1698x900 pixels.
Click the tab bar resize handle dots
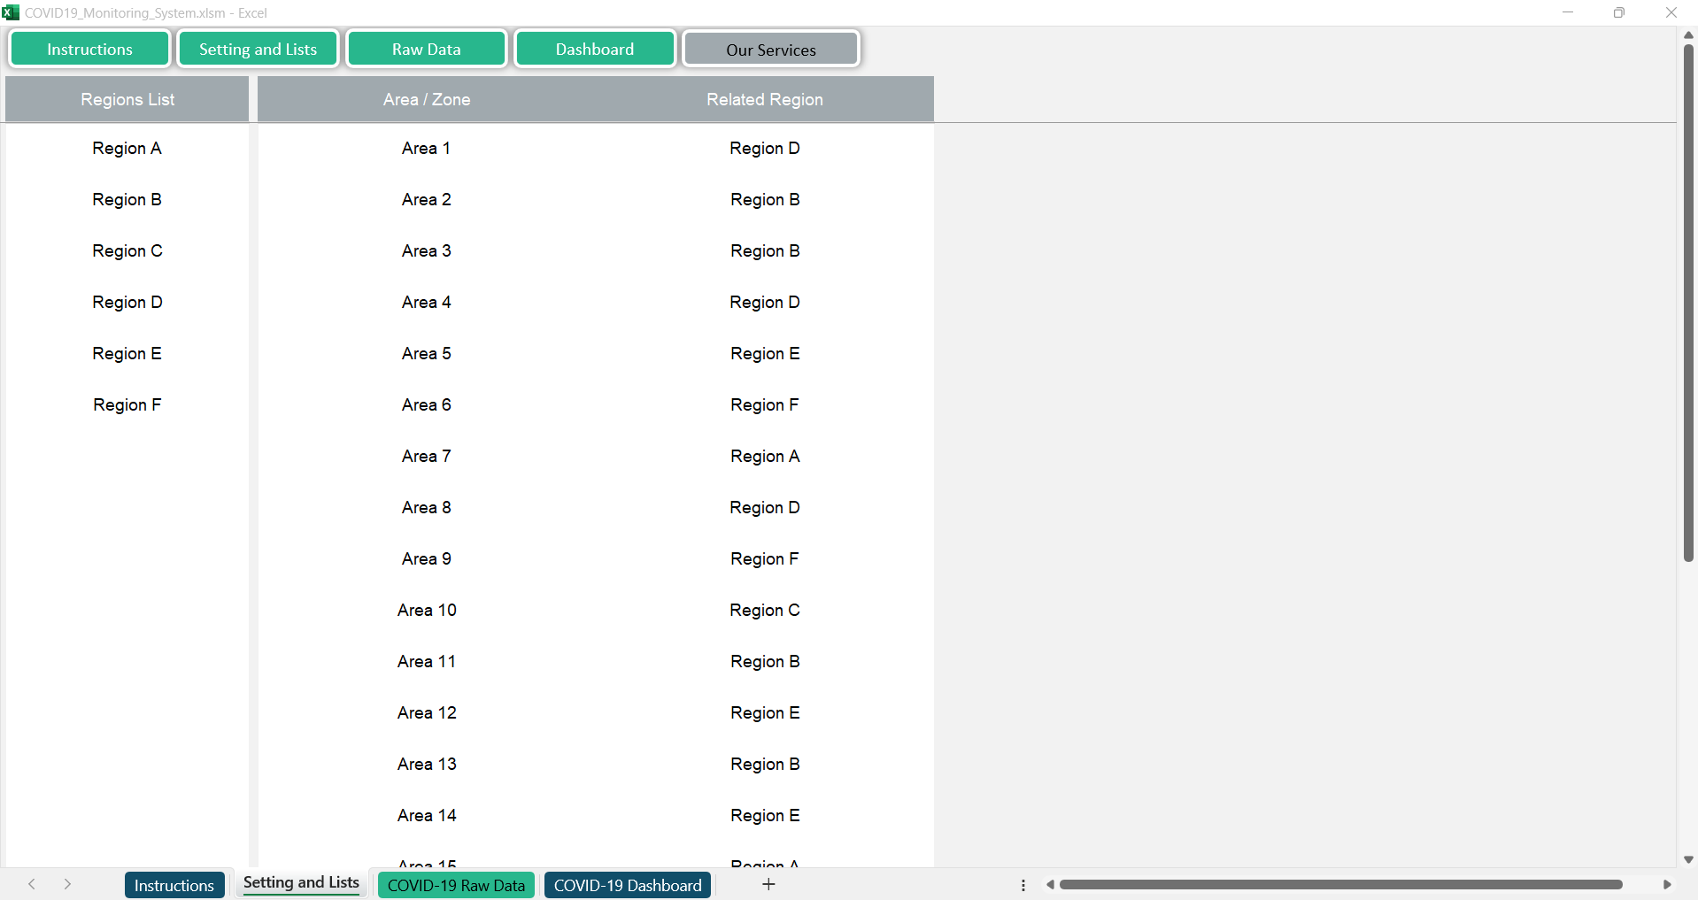click(1023, 885)
